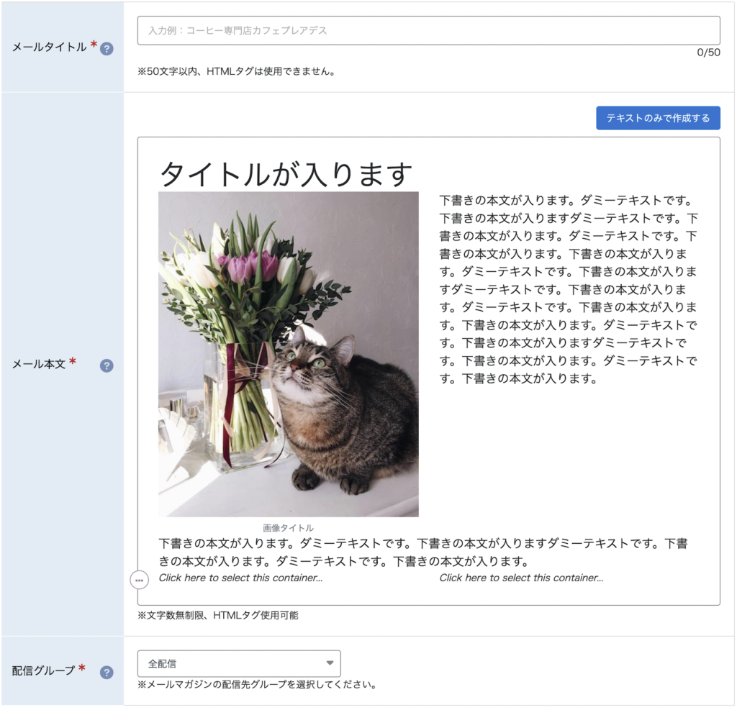The height and width of the screenshot is (710, 737).
Task: Open help for 配信グループ field
Action: click(107, 673)
